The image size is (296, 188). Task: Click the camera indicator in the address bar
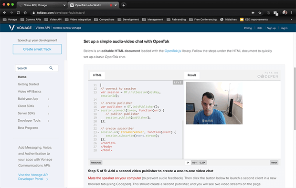click(253, 13)
